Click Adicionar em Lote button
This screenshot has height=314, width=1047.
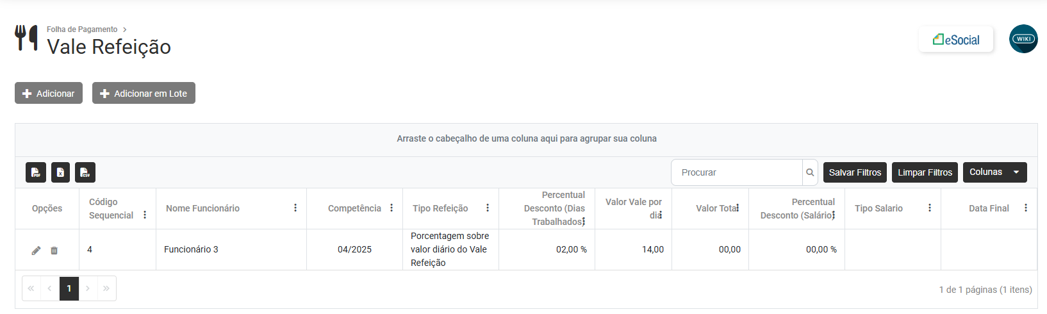(x=144, y=94)
